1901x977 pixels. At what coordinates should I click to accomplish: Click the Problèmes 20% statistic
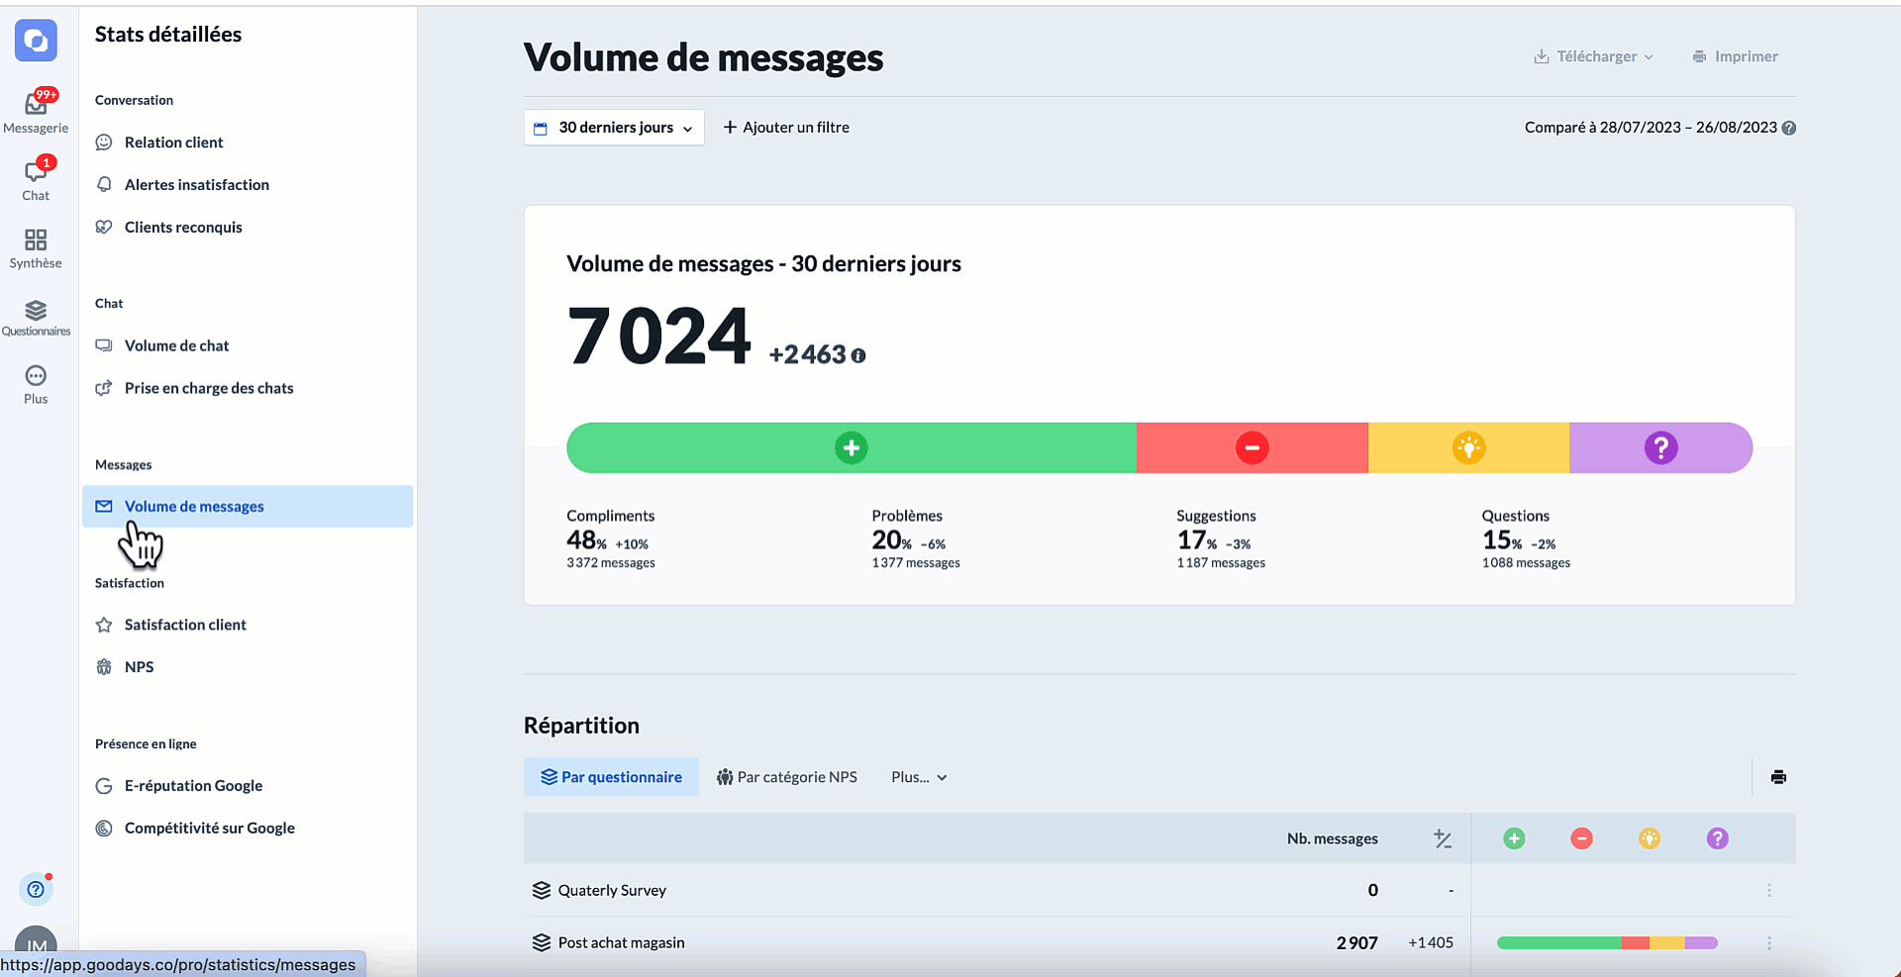tap(916, 539)
